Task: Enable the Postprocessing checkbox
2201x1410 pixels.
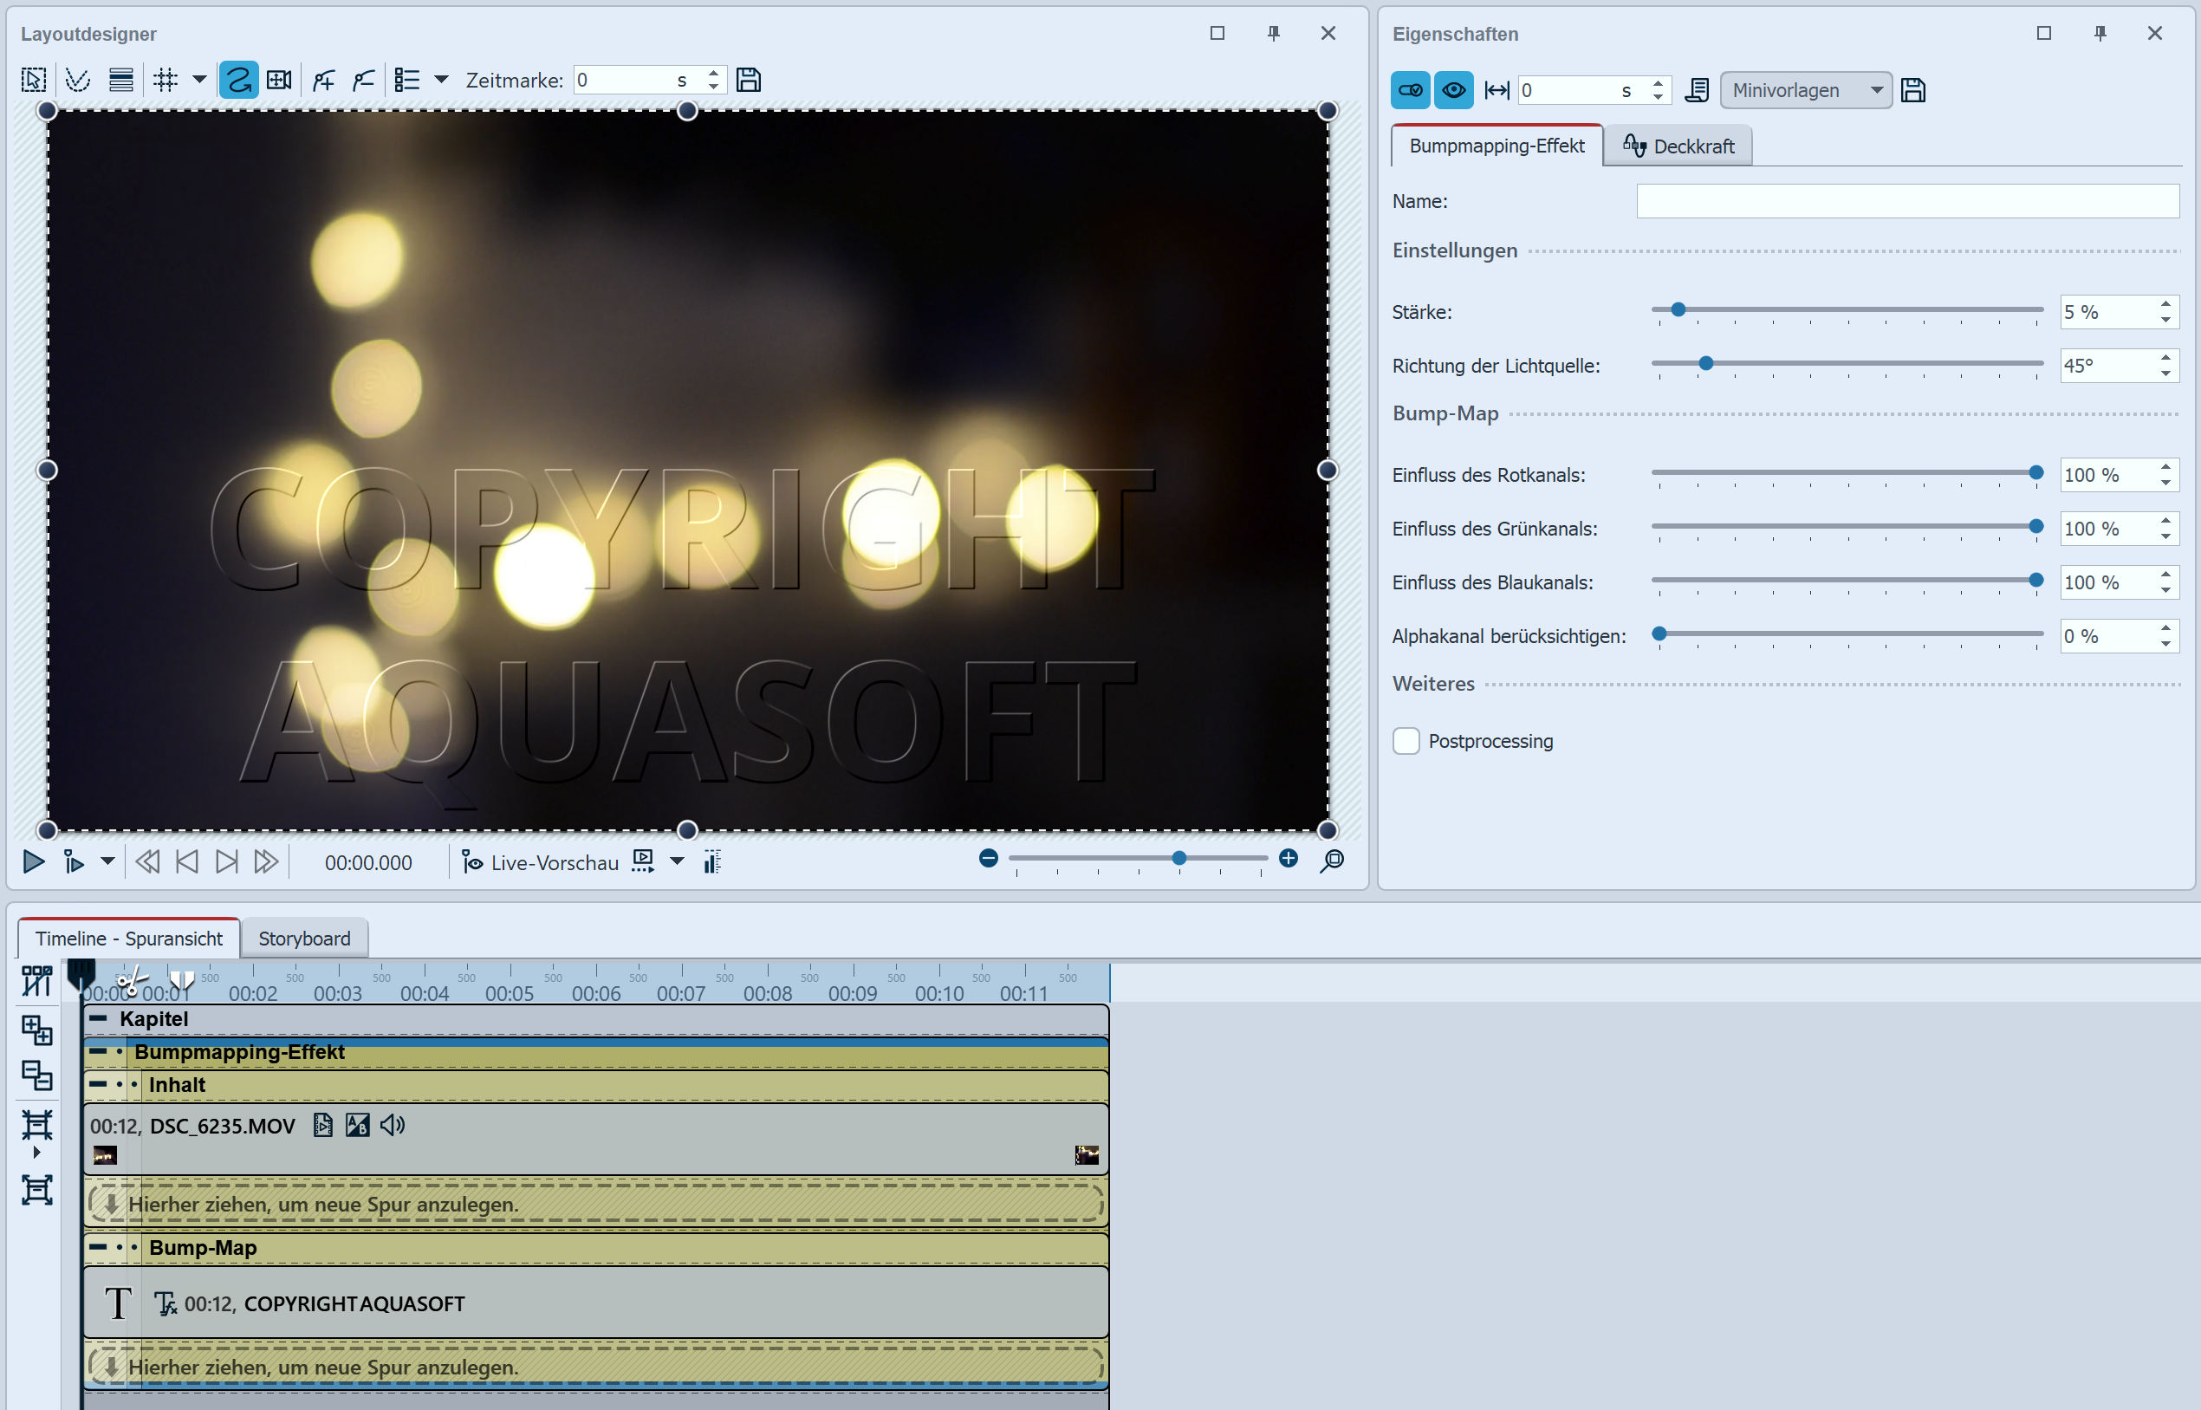Action: [x=1406, y=741]
